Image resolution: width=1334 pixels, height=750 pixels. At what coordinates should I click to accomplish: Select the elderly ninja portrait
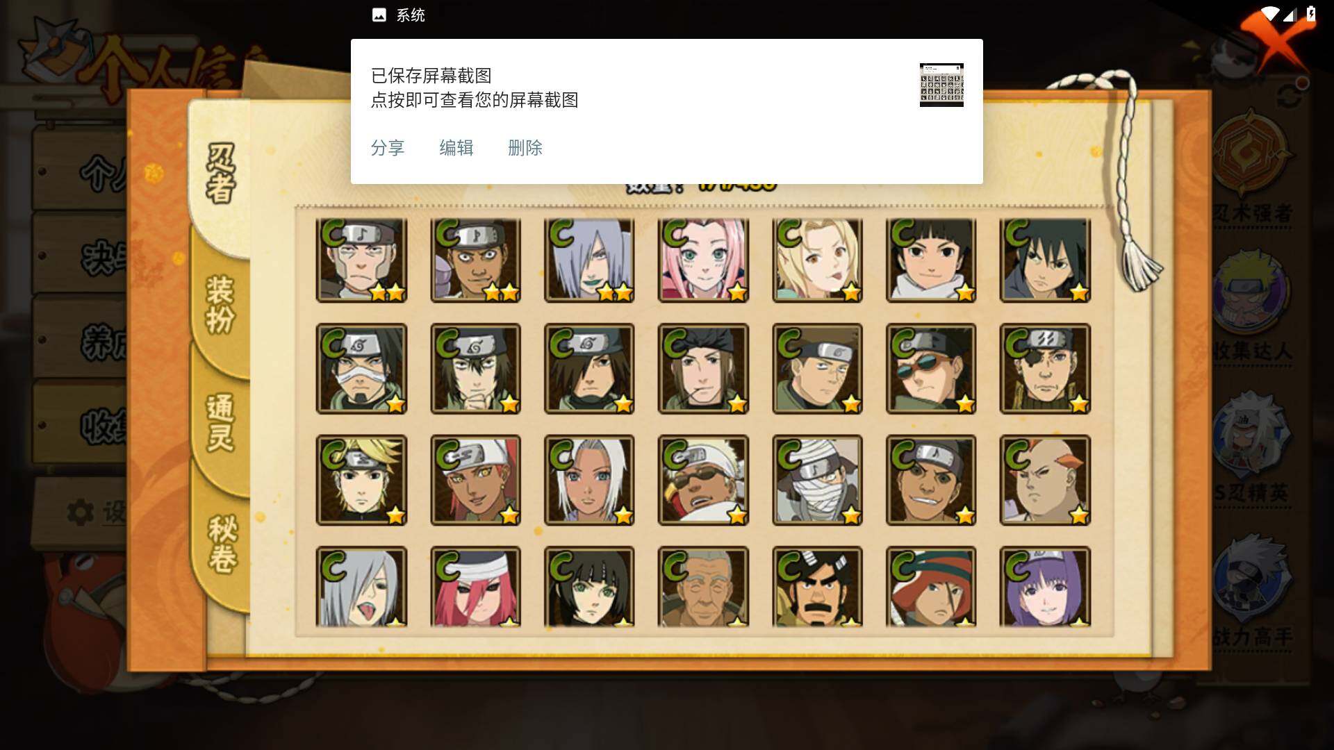click(703, 587)
